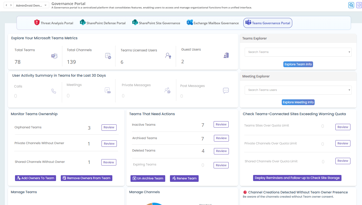Review Inactive Teams

(x=221, y=124)
